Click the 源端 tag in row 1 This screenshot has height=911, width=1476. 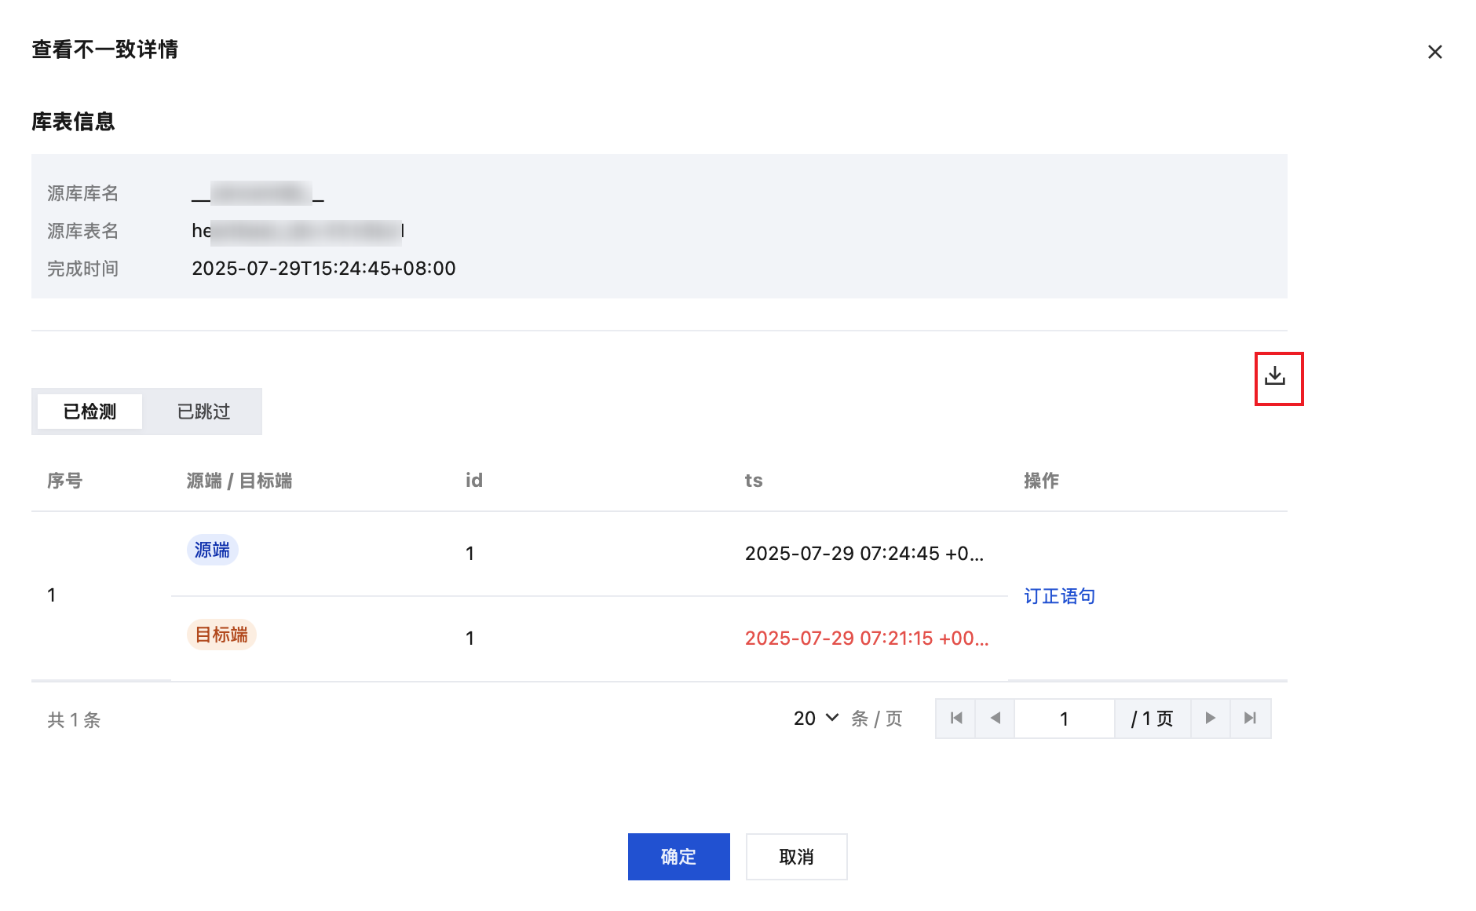click(x=212, y=550)
